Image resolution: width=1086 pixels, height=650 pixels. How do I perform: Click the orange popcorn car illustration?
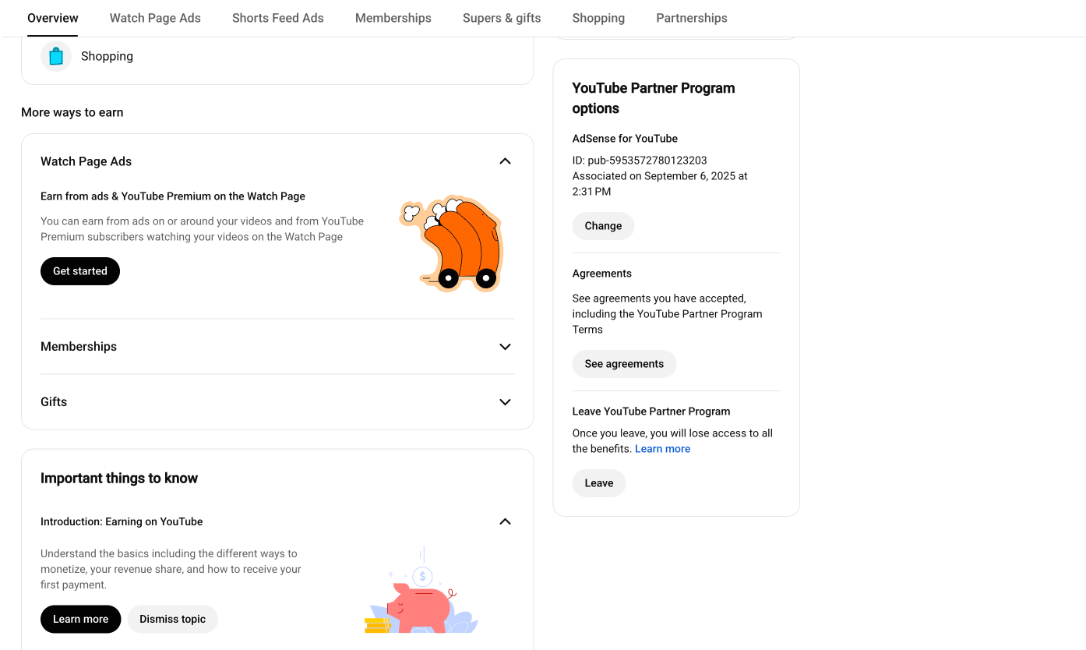tap(451, 243)
